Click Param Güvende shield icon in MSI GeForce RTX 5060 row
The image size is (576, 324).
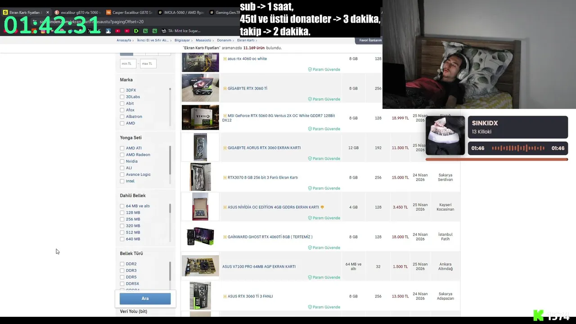pos(310,129)
